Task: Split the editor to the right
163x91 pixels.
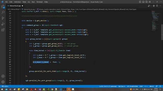Action: pos(157,6)
